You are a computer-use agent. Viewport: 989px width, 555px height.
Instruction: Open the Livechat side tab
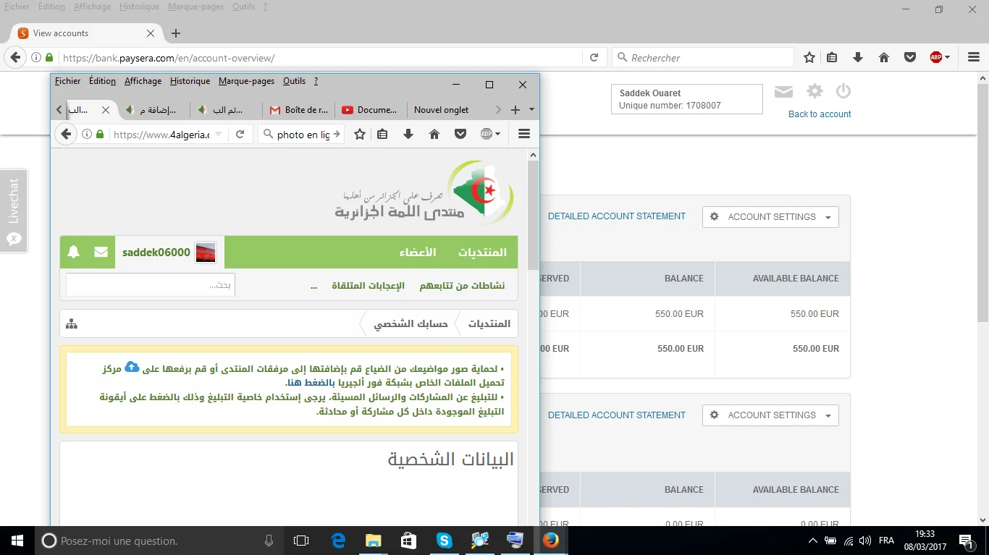point(14,211)
